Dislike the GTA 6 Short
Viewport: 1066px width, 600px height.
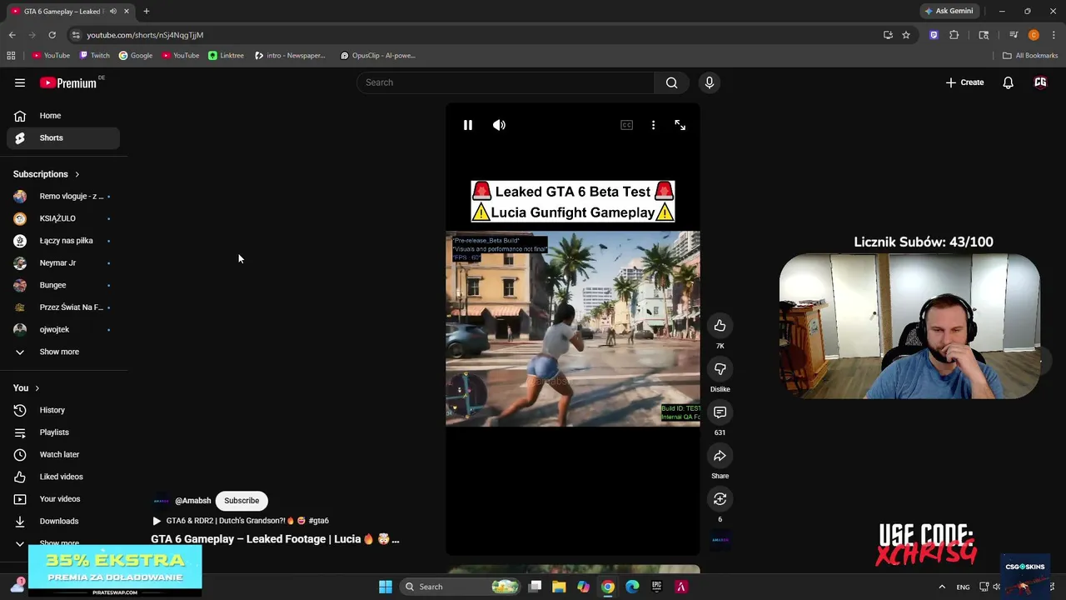(720, 369)
